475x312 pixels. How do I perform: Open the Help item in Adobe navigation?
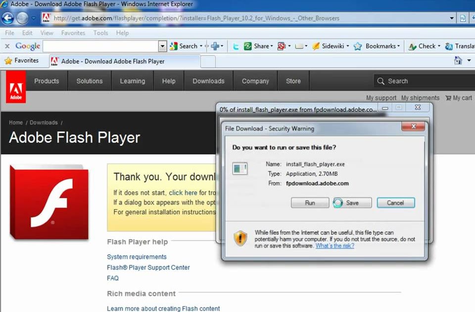pos(168,81)
